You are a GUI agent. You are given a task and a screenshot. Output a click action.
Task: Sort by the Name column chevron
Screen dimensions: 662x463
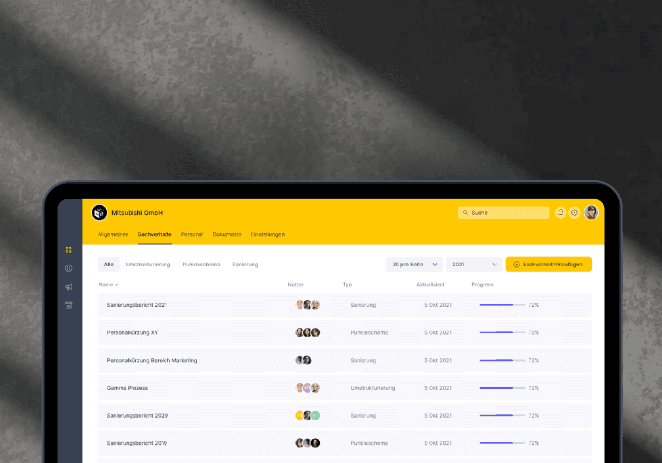[x=117, y=285]
